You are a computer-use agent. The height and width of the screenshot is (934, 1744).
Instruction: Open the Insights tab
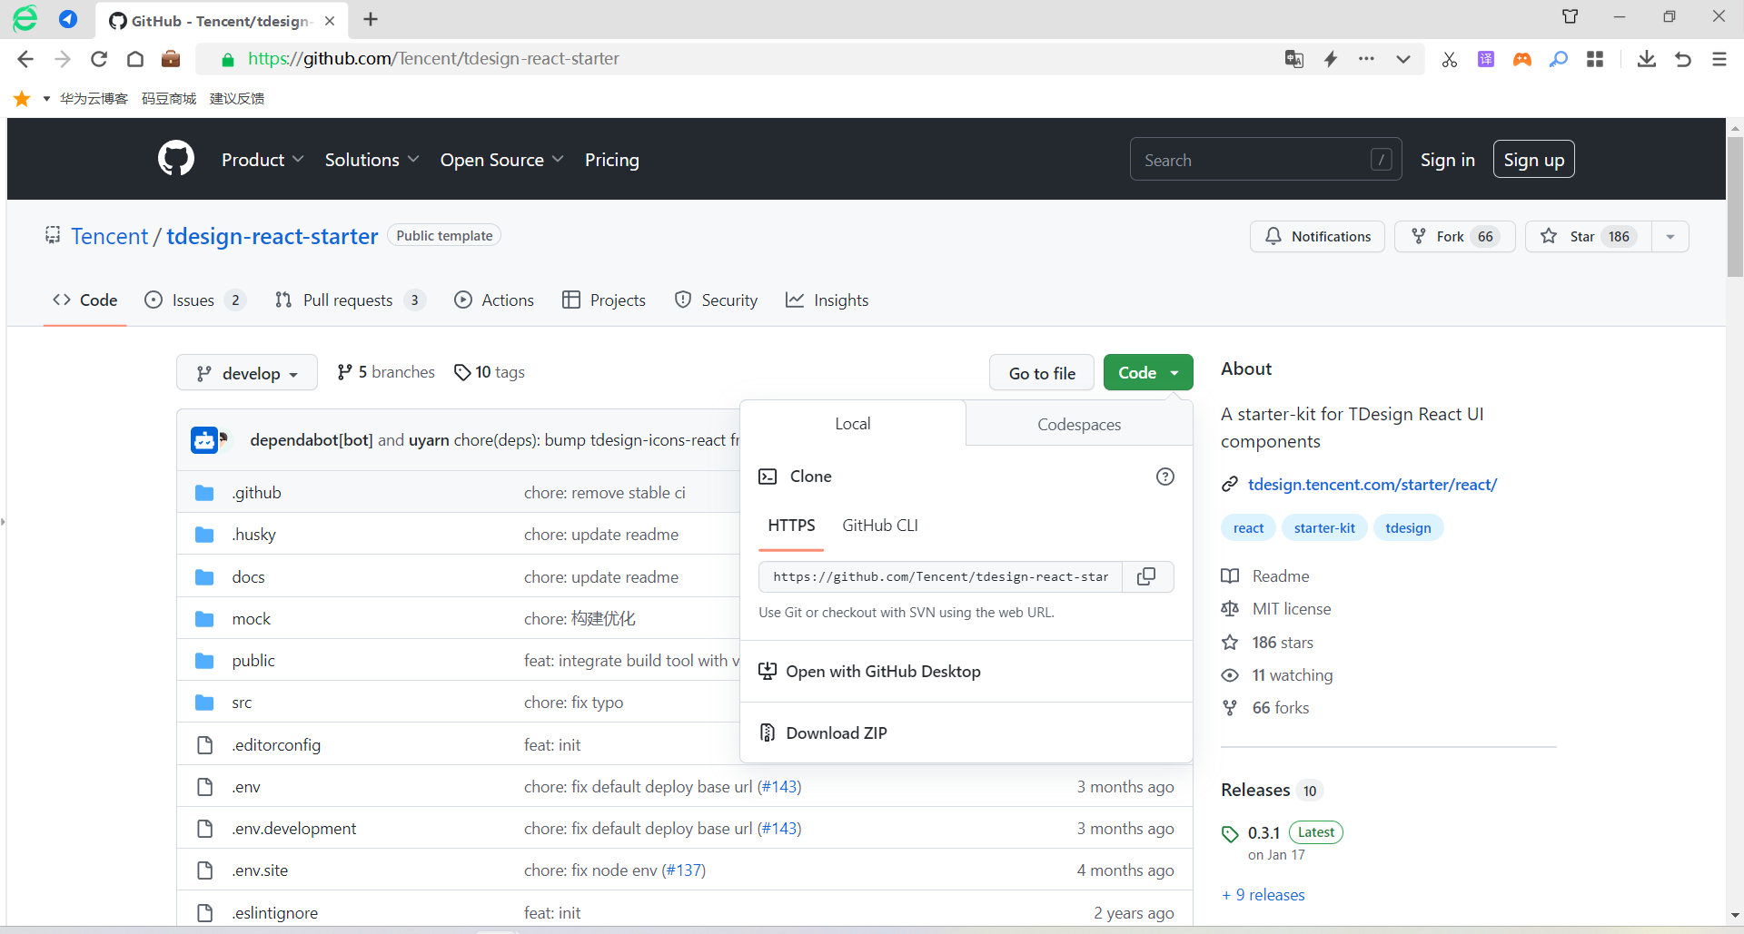pos(827,300)
